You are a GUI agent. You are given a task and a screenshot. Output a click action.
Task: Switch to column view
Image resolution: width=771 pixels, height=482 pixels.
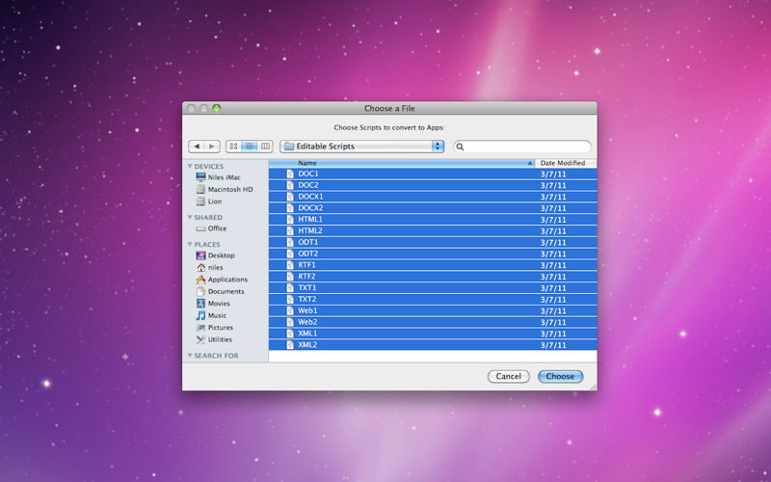pyautogui.click(x=266, y=147)
